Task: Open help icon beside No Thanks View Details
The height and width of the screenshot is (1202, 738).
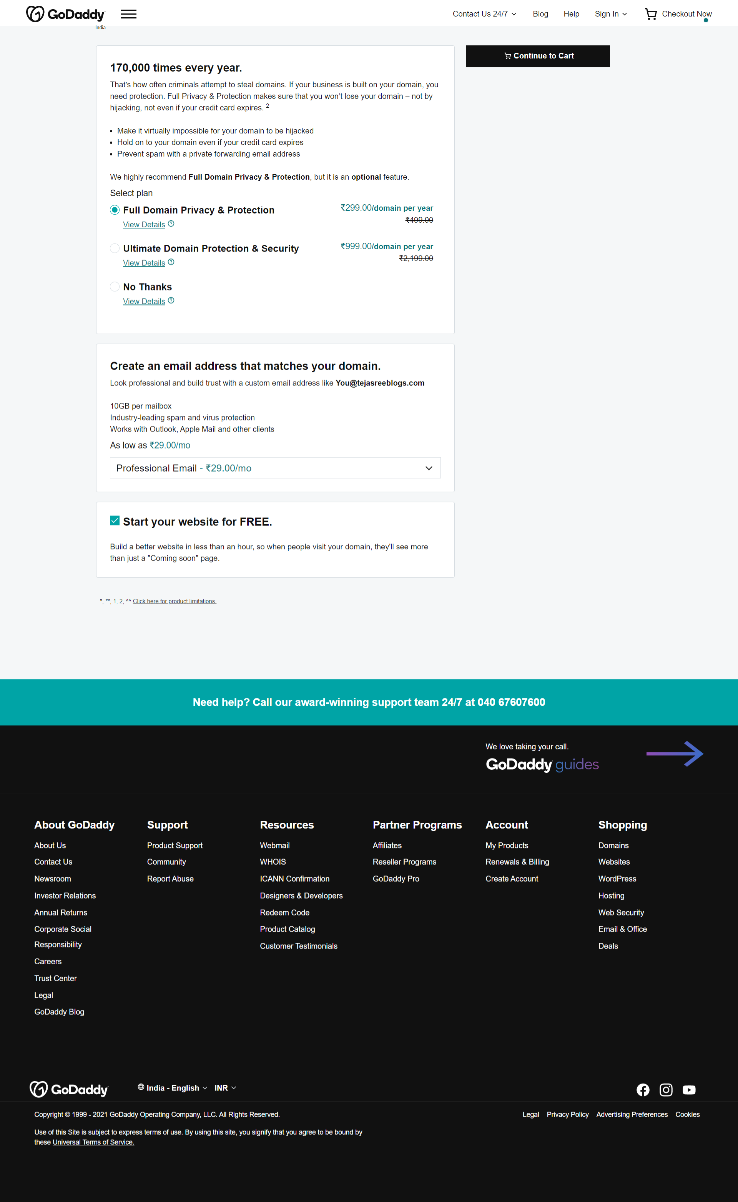Action: click(x=171, y=300)
